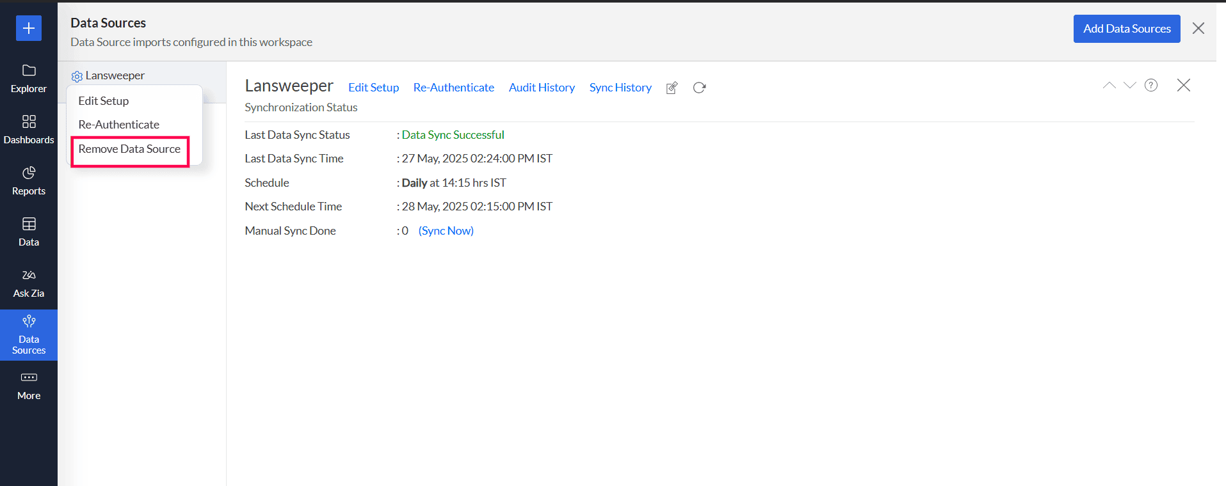Click the Last Data Sync Time value
Image resolution: width=1226 pixels, height=486 pixels.
[x=477, y=159]
